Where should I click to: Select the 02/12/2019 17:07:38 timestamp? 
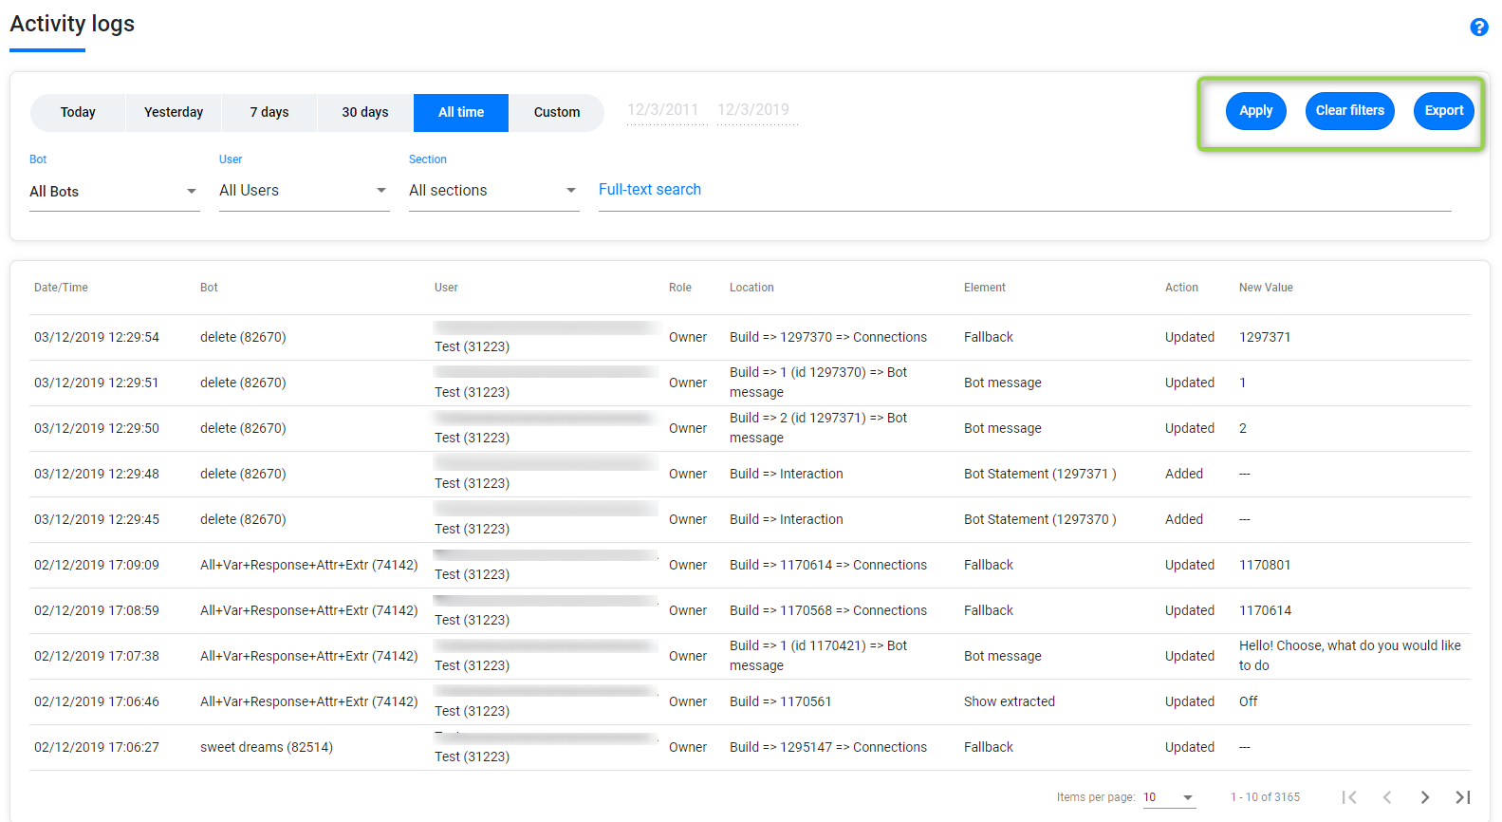(x=97, y=656)
